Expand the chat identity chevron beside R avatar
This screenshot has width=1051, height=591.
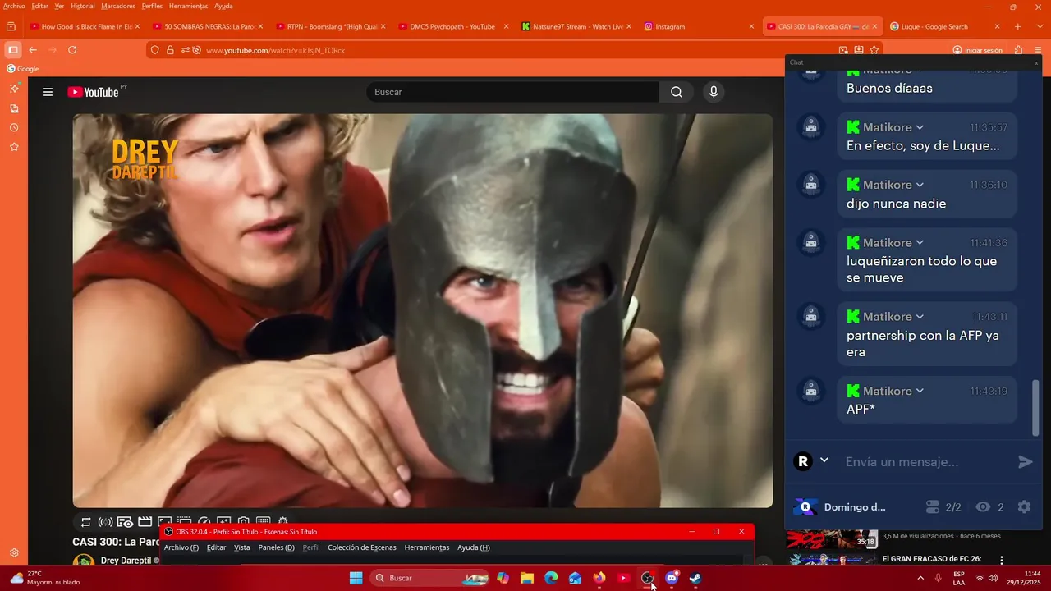pos(824,460)
